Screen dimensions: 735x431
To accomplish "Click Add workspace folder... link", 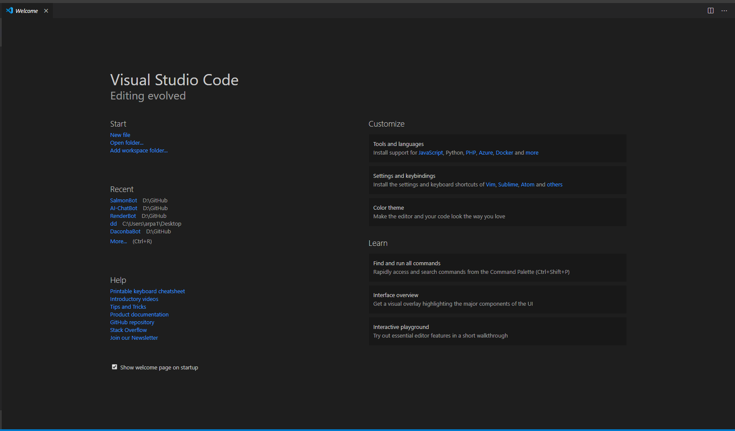I will pyautogui.click(x=139, y=150).
